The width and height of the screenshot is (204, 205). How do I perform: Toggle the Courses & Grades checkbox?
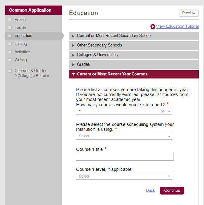(x=10, y=71)
